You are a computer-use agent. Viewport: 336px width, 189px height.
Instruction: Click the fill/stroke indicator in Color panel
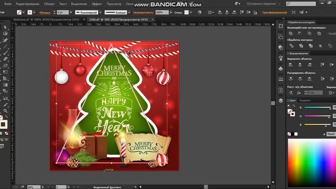[291, 112]
